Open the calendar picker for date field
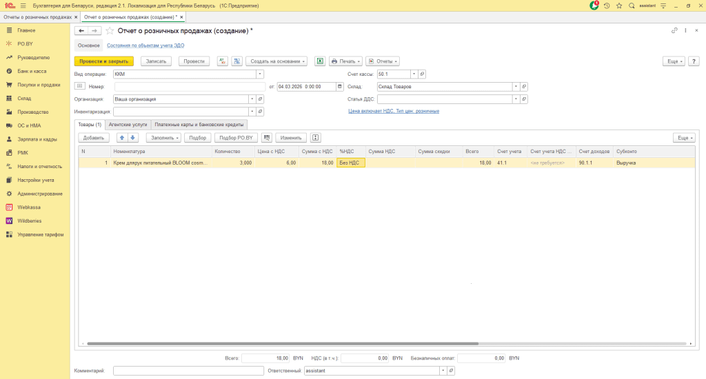 [339, 87]
